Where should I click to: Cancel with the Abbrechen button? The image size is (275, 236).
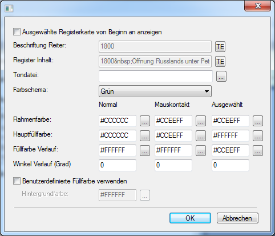(237, 218)
